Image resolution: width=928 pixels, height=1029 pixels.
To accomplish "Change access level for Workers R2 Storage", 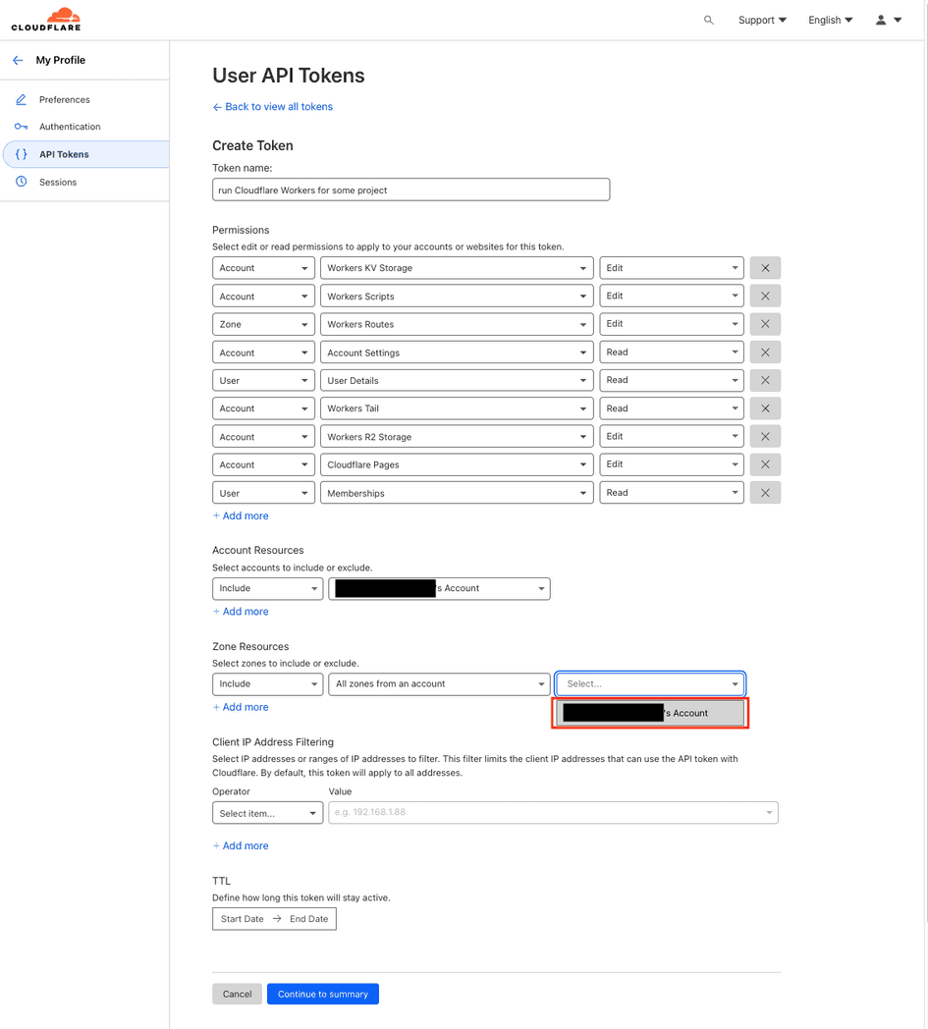I will tap(672, 436).
